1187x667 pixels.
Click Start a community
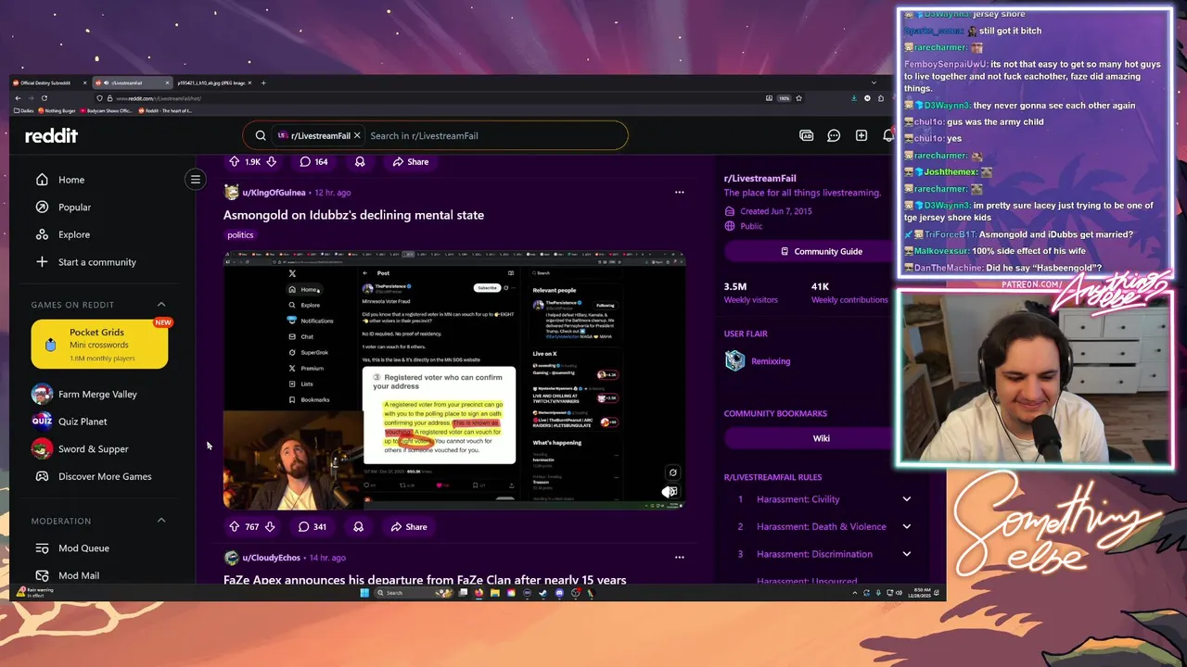point(97,262)
